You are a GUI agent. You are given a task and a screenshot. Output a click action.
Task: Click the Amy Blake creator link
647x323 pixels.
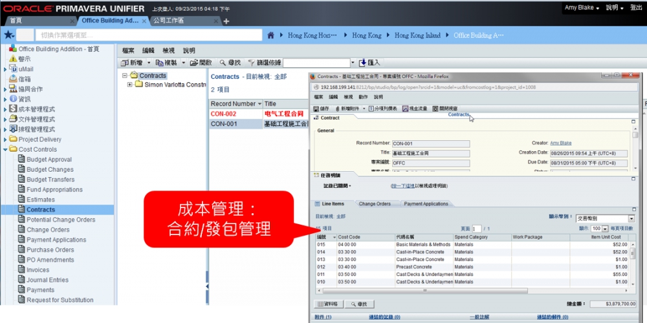point(561,143)
